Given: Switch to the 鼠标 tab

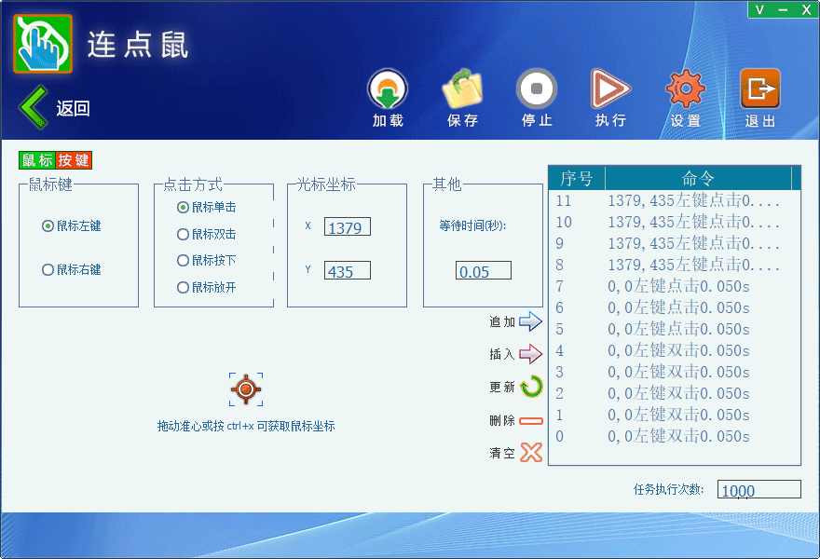Looking at the screenshot, I should (37, 160).
